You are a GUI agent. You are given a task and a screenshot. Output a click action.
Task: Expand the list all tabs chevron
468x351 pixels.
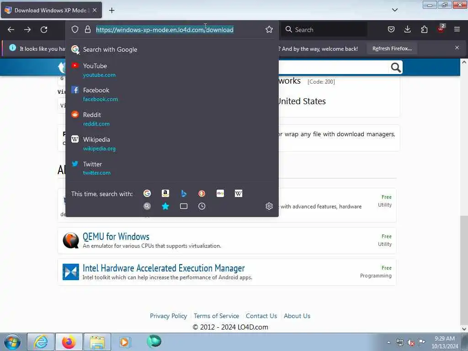394,10
